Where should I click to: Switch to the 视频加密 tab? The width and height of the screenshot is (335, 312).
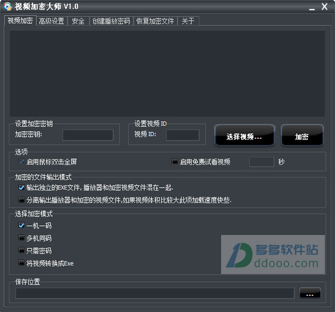tap(20, 21)
